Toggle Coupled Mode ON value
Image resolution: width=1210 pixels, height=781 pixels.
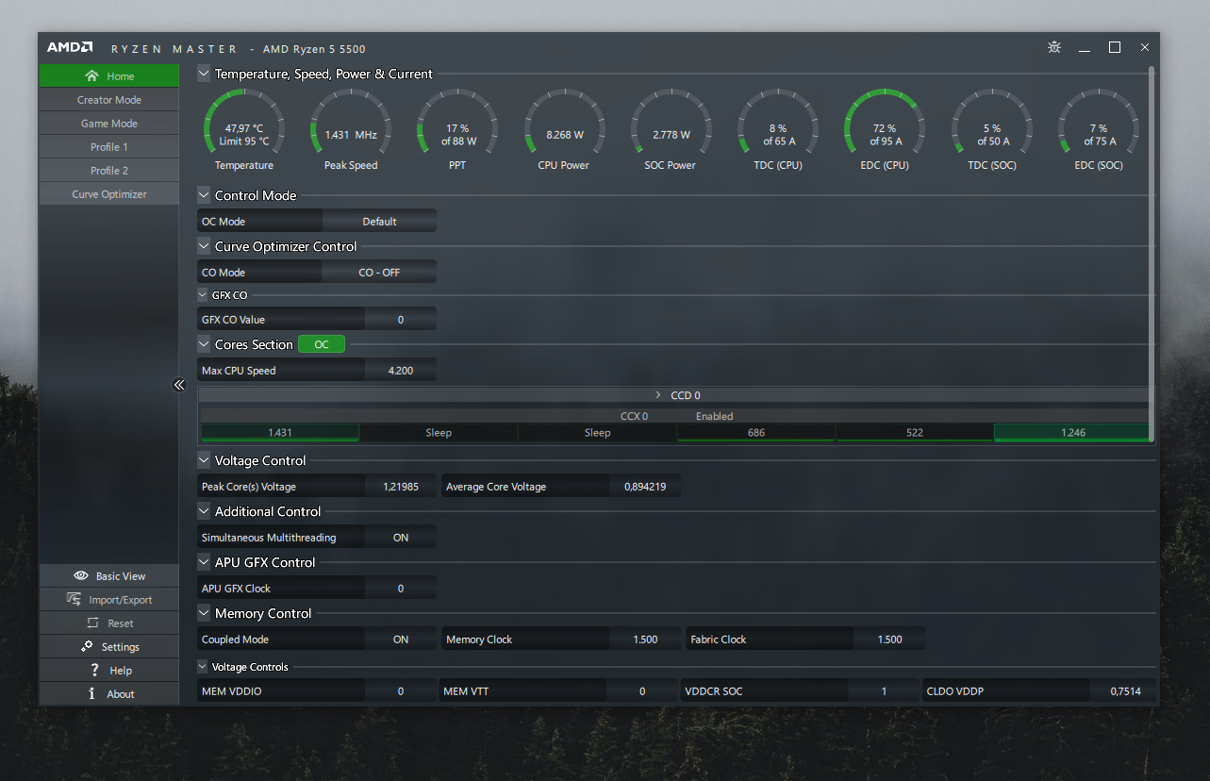(x=401, y=639)
